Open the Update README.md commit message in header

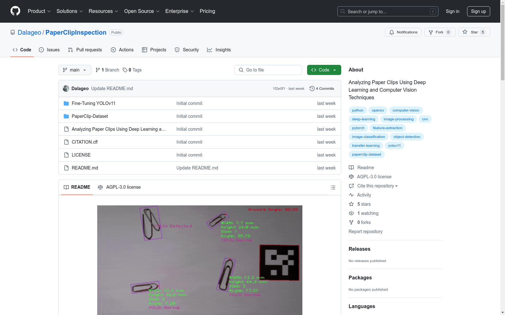112,89
